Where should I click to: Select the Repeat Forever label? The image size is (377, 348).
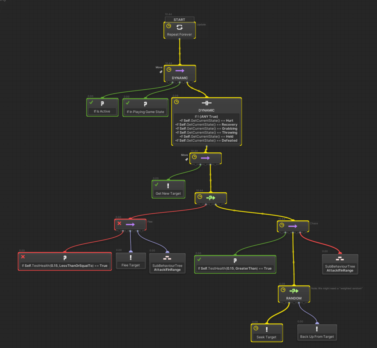179,34
